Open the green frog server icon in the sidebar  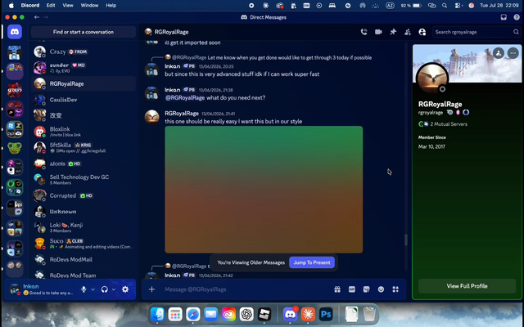(15, 148)
